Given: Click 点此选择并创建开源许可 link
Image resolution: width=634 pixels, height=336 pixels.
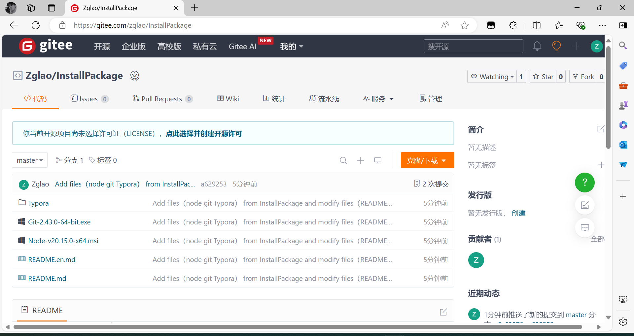Looking at the screenshot, I should tap(204, 134).
